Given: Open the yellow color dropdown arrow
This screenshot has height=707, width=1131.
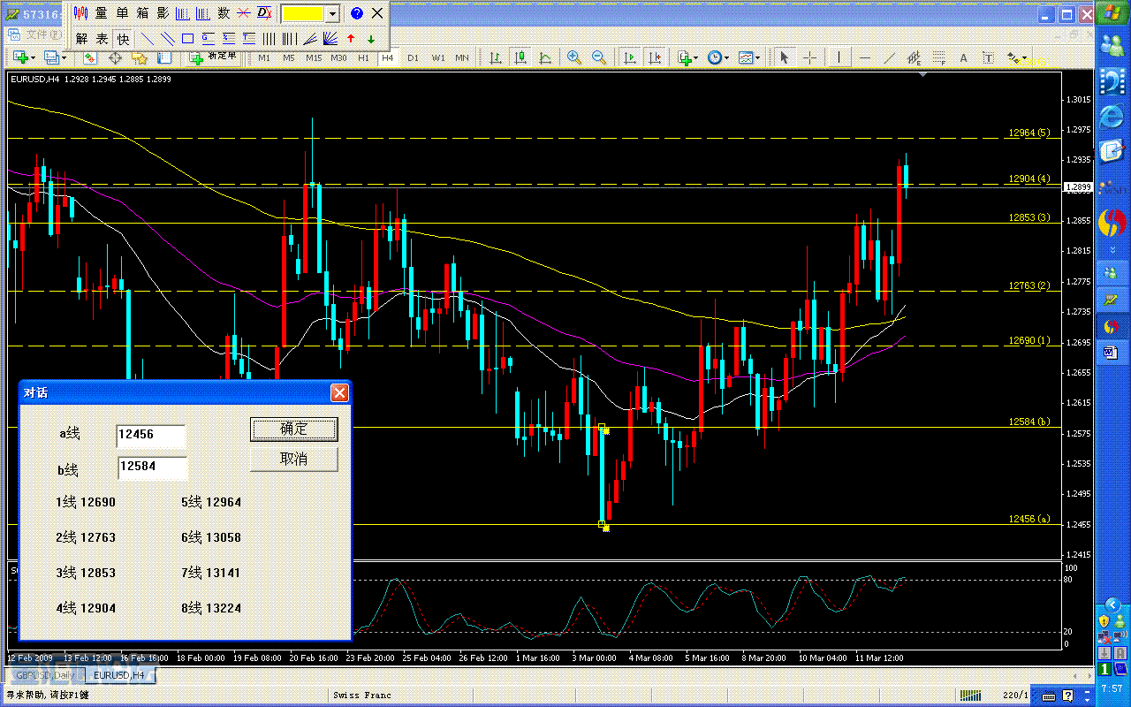Looking at the screenshot, I should click(332, 13).
